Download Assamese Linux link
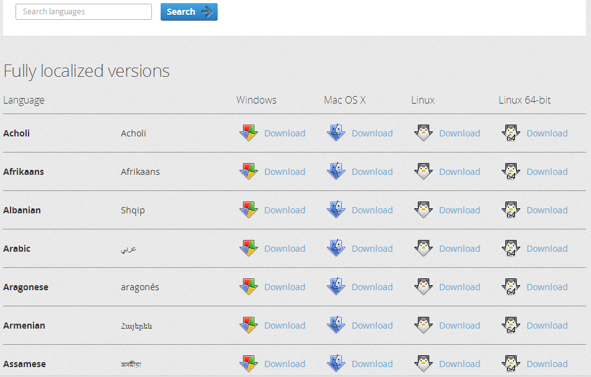The image size is (591, 377). 460,364
